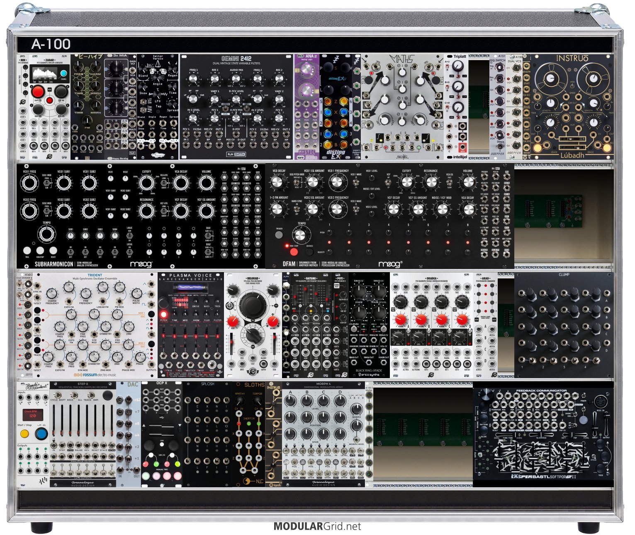This screenshot has width=635, height=535.
Task: Flip the HARD SYNC switch on DFAM
Action: coord(296,209)
